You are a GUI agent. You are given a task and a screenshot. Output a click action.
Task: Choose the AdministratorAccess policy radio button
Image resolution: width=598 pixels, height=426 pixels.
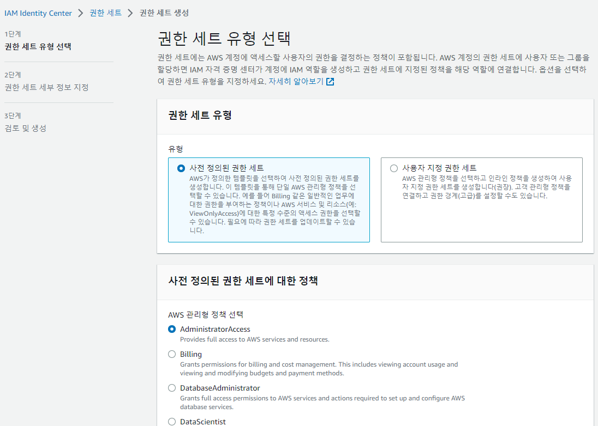[x=172, y=329]
